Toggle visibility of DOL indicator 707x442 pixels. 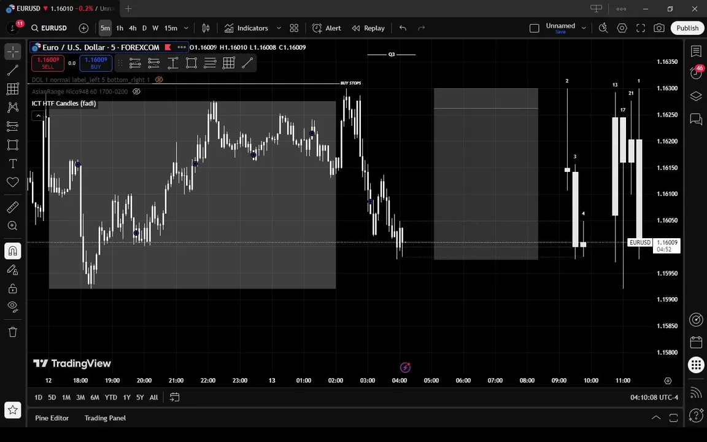[x=159, y=79]
